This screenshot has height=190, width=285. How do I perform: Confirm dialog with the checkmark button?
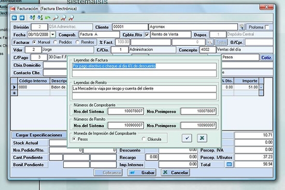point(187,138)
